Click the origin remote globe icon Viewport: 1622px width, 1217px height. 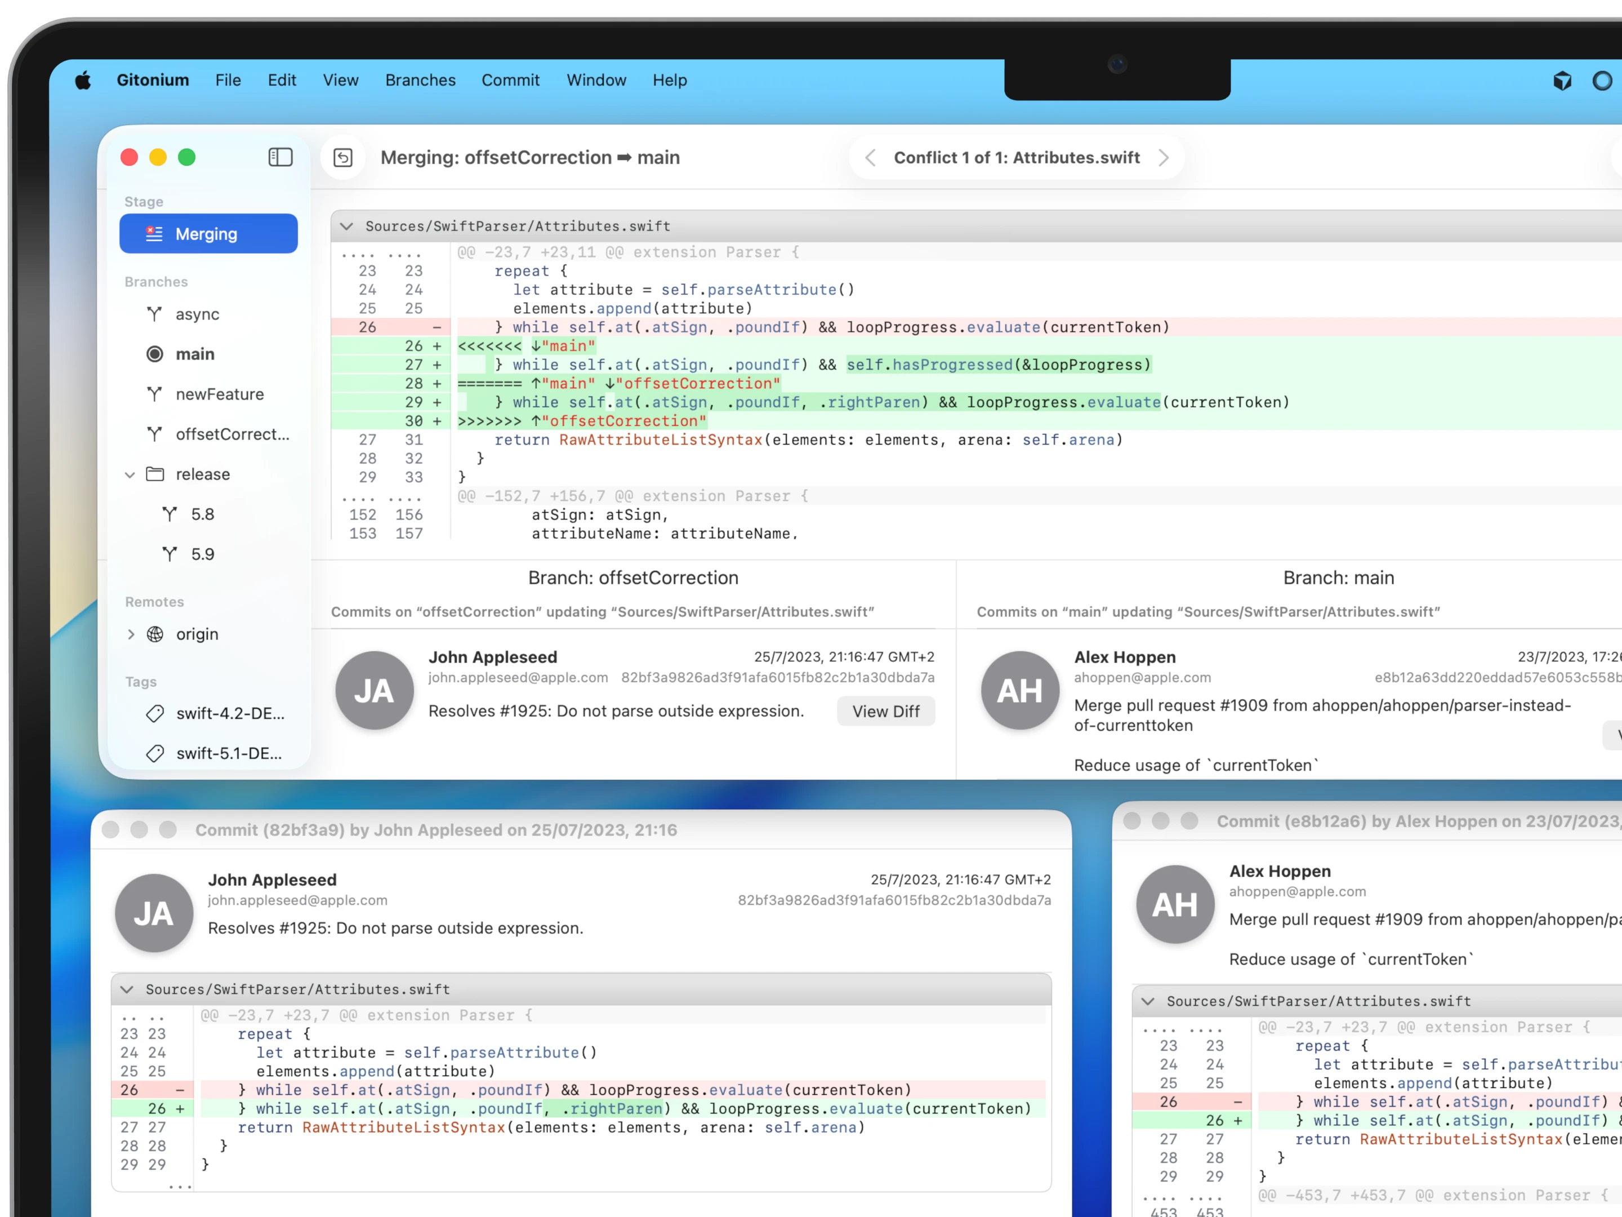155,634
